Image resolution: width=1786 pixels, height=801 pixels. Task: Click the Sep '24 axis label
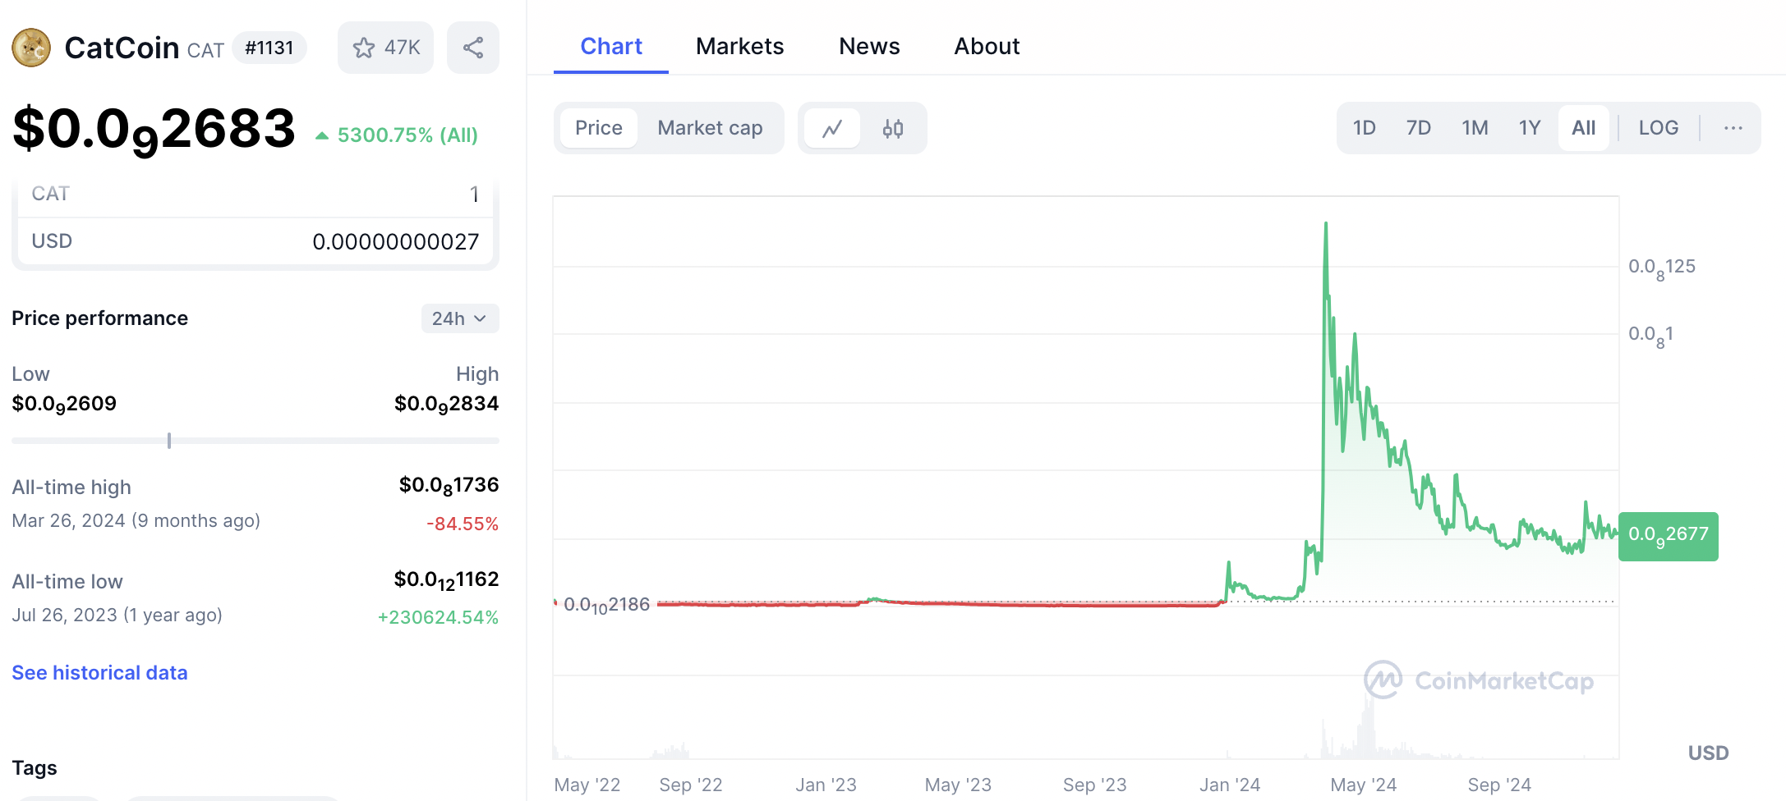pyautogui.click(x=1499, y=785)
